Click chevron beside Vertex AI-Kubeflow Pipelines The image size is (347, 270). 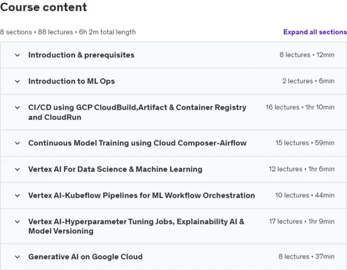17,195
